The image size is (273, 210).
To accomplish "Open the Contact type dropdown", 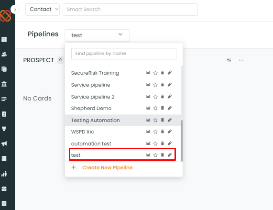I will (x=43, y=10).
